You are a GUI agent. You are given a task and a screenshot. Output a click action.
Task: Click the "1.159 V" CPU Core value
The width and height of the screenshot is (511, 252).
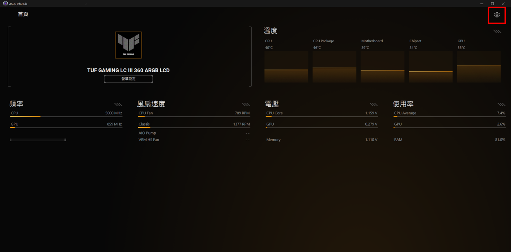pos(371,113)
